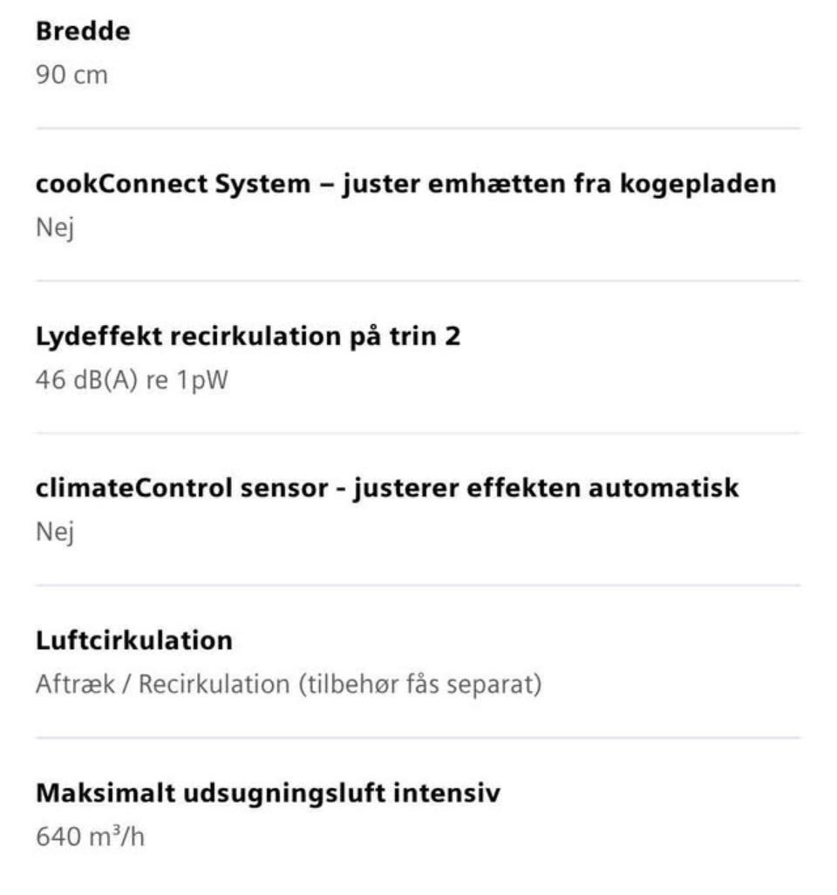The width and height of the screenshot is (837, 895).
Task: Click the Luftcirkulation heading
Action: 133,641
